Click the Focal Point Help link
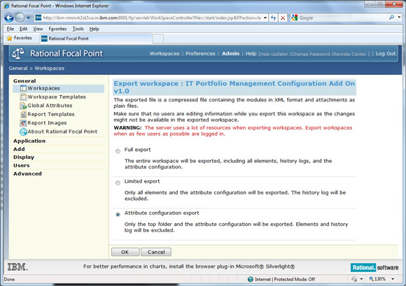The height and width of the screenshot is (286, 406). 251,54
